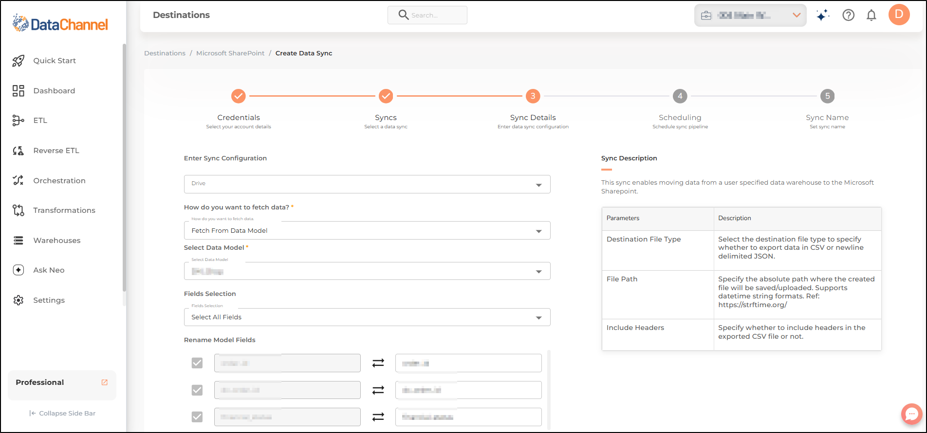This screenshot has height=433, width=927.
Task: Click the DataChannel logo
Action: (x=60, y=23)
